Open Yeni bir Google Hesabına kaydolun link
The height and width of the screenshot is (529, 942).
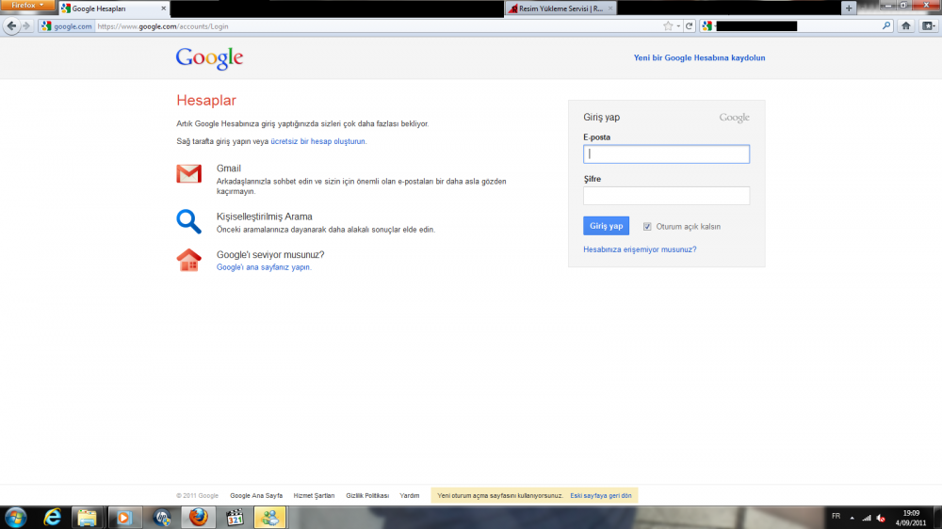699,57
